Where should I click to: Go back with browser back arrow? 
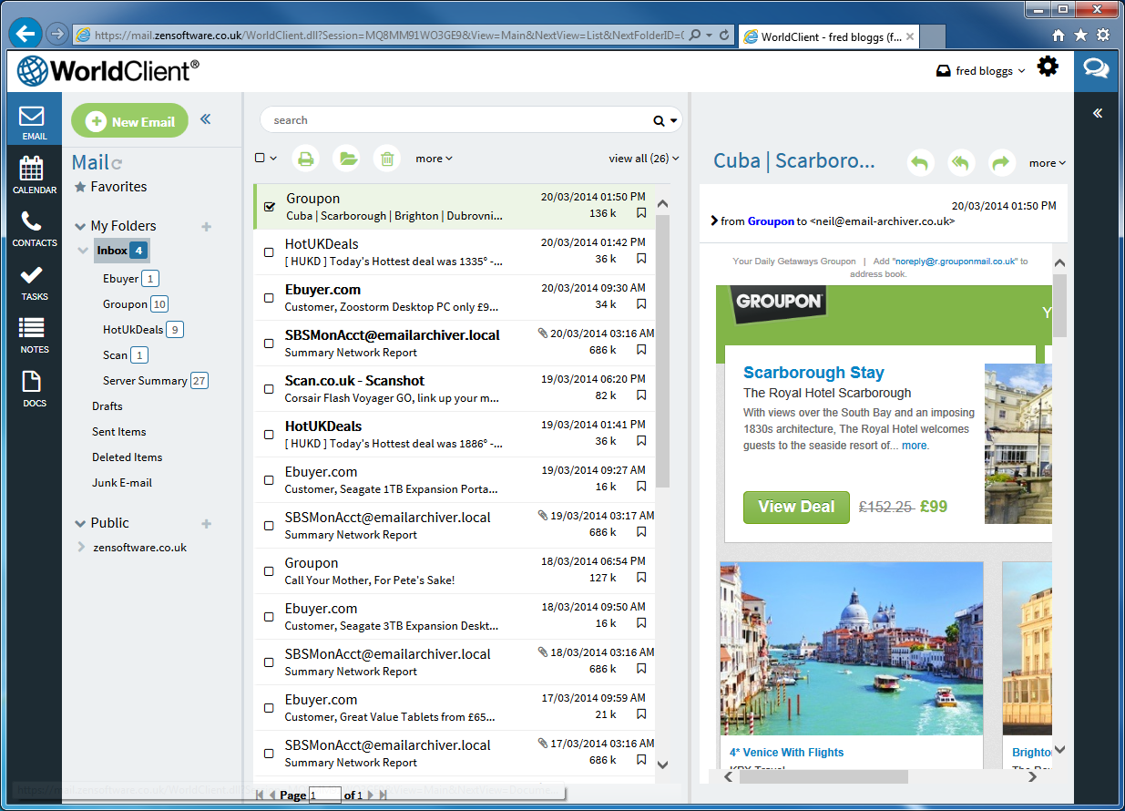pos(26,34)
